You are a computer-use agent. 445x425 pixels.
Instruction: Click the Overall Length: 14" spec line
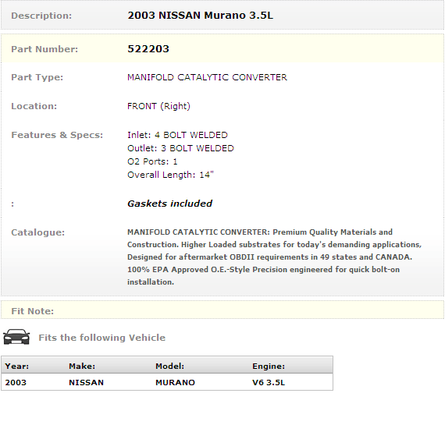click(x=170, y=175)
